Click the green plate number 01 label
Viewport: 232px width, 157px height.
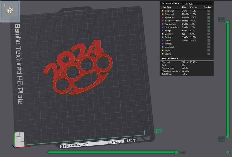pos(159,131)
